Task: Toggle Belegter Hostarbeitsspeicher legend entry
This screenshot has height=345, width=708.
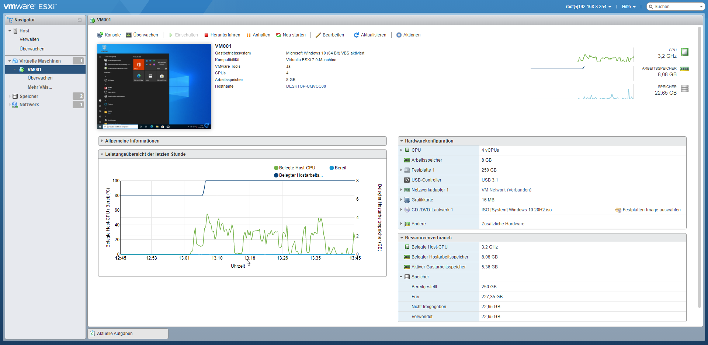Action: [x=298, y=175]
